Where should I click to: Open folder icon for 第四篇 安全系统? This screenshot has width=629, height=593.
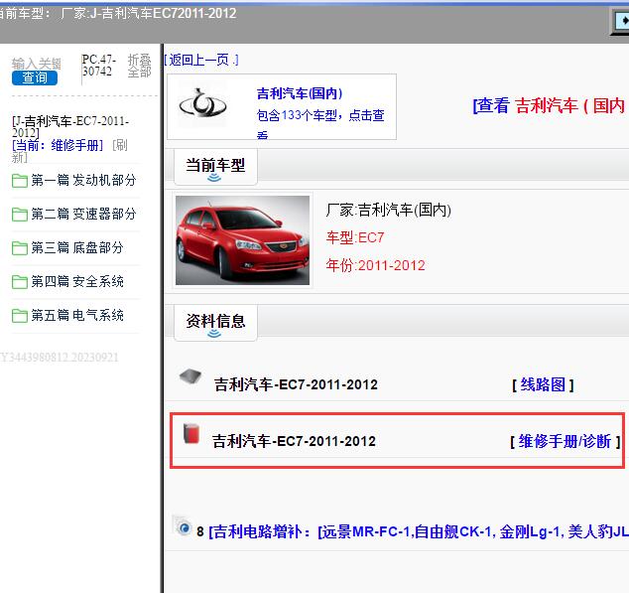19,282
